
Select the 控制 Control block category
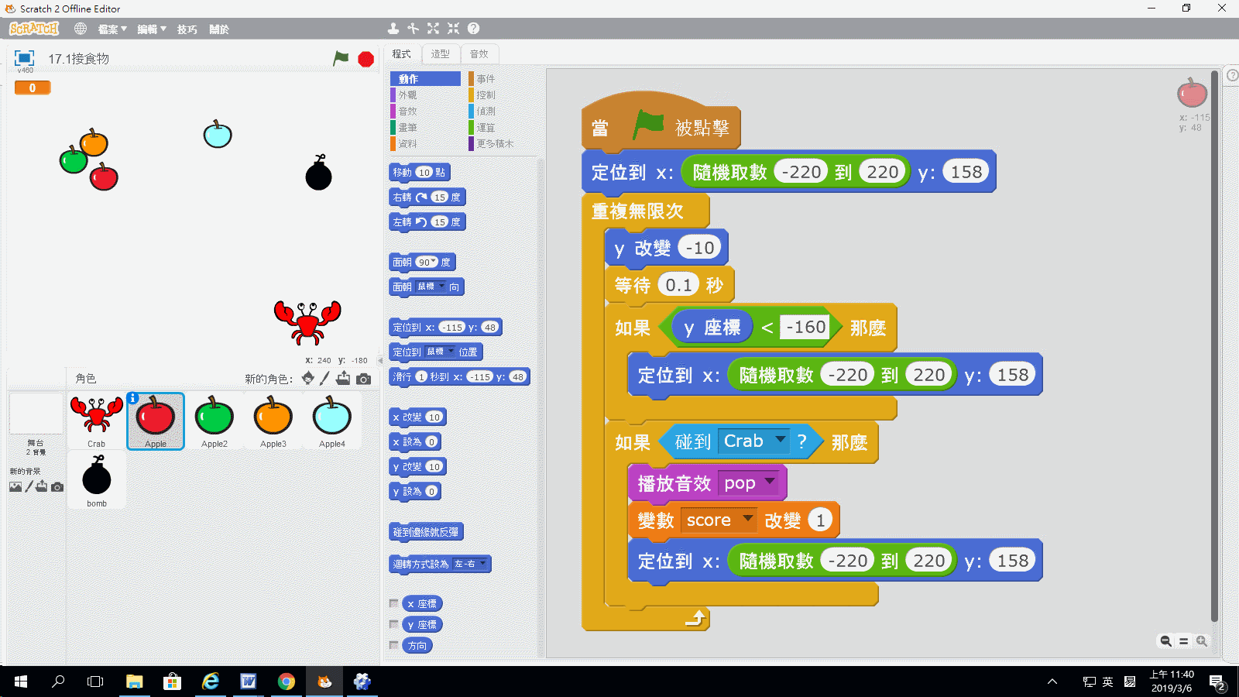tap(502, 95)
